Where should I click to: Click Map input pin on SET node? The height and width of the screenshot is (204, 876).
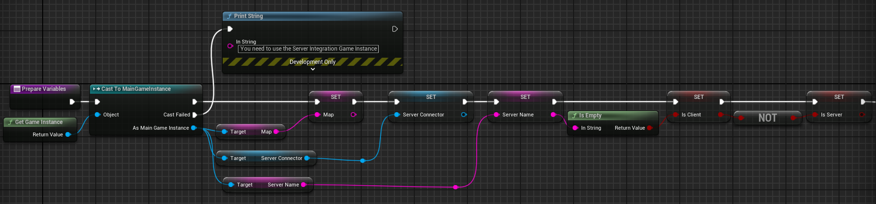click(317, 115)
